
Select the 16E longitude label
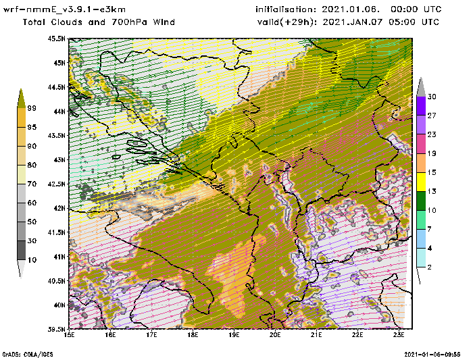tap(110, 335)
